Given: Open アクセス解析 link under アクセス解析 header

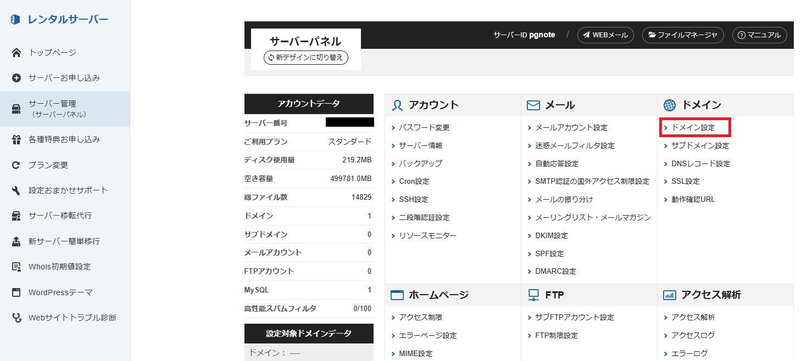Looking at the screenshot, I should tap(693, 317).
